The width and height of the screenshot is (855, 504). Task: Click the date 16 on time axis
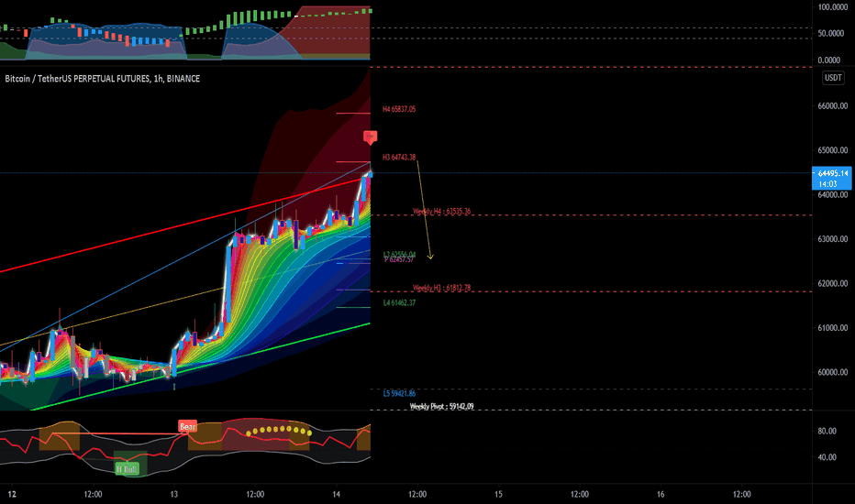click(x=661, y=494)
